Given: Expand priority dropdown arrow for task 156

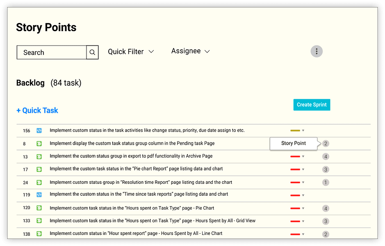Looking at the screenshot, I should point(303,131).
